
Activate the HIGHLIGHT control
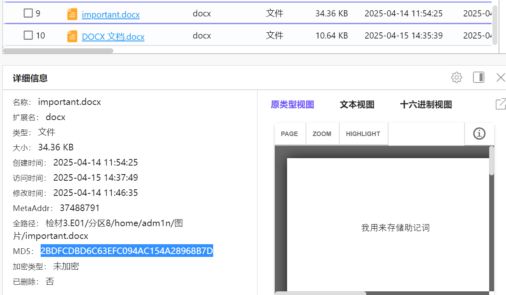(363, 134)
